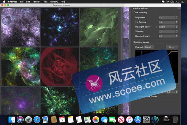Toggle the Highlight power checkbox
This screenshot has width=187, height=125.
pyautogui.click(x=156, y=27)
